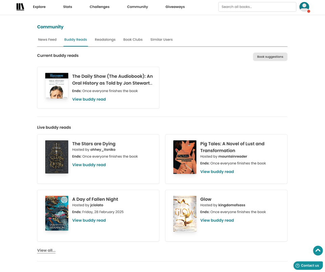
Task: Switch to the News Feed tab
Action: coord(47,40)
